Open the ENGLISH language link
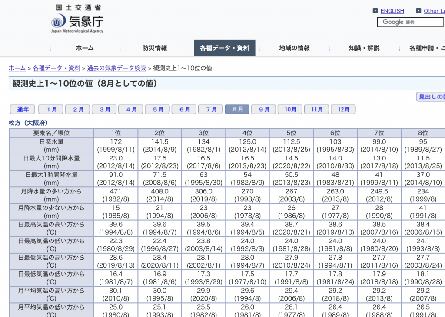The image size is (445, 317). click(392, 11)
